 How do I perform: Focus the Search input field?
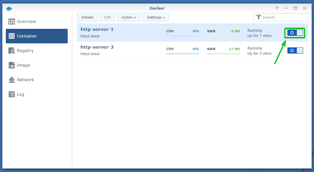[x=283, y=17]
